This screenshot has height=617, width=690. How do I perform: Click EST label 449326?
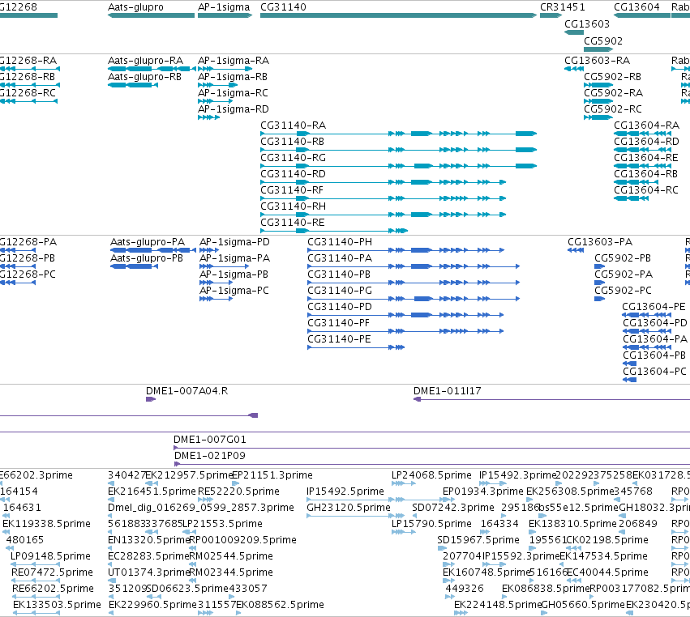pos(465,589)
